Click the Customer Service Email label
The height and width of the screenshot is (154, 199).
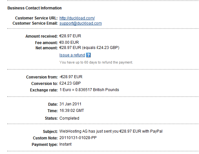[35, 23]
